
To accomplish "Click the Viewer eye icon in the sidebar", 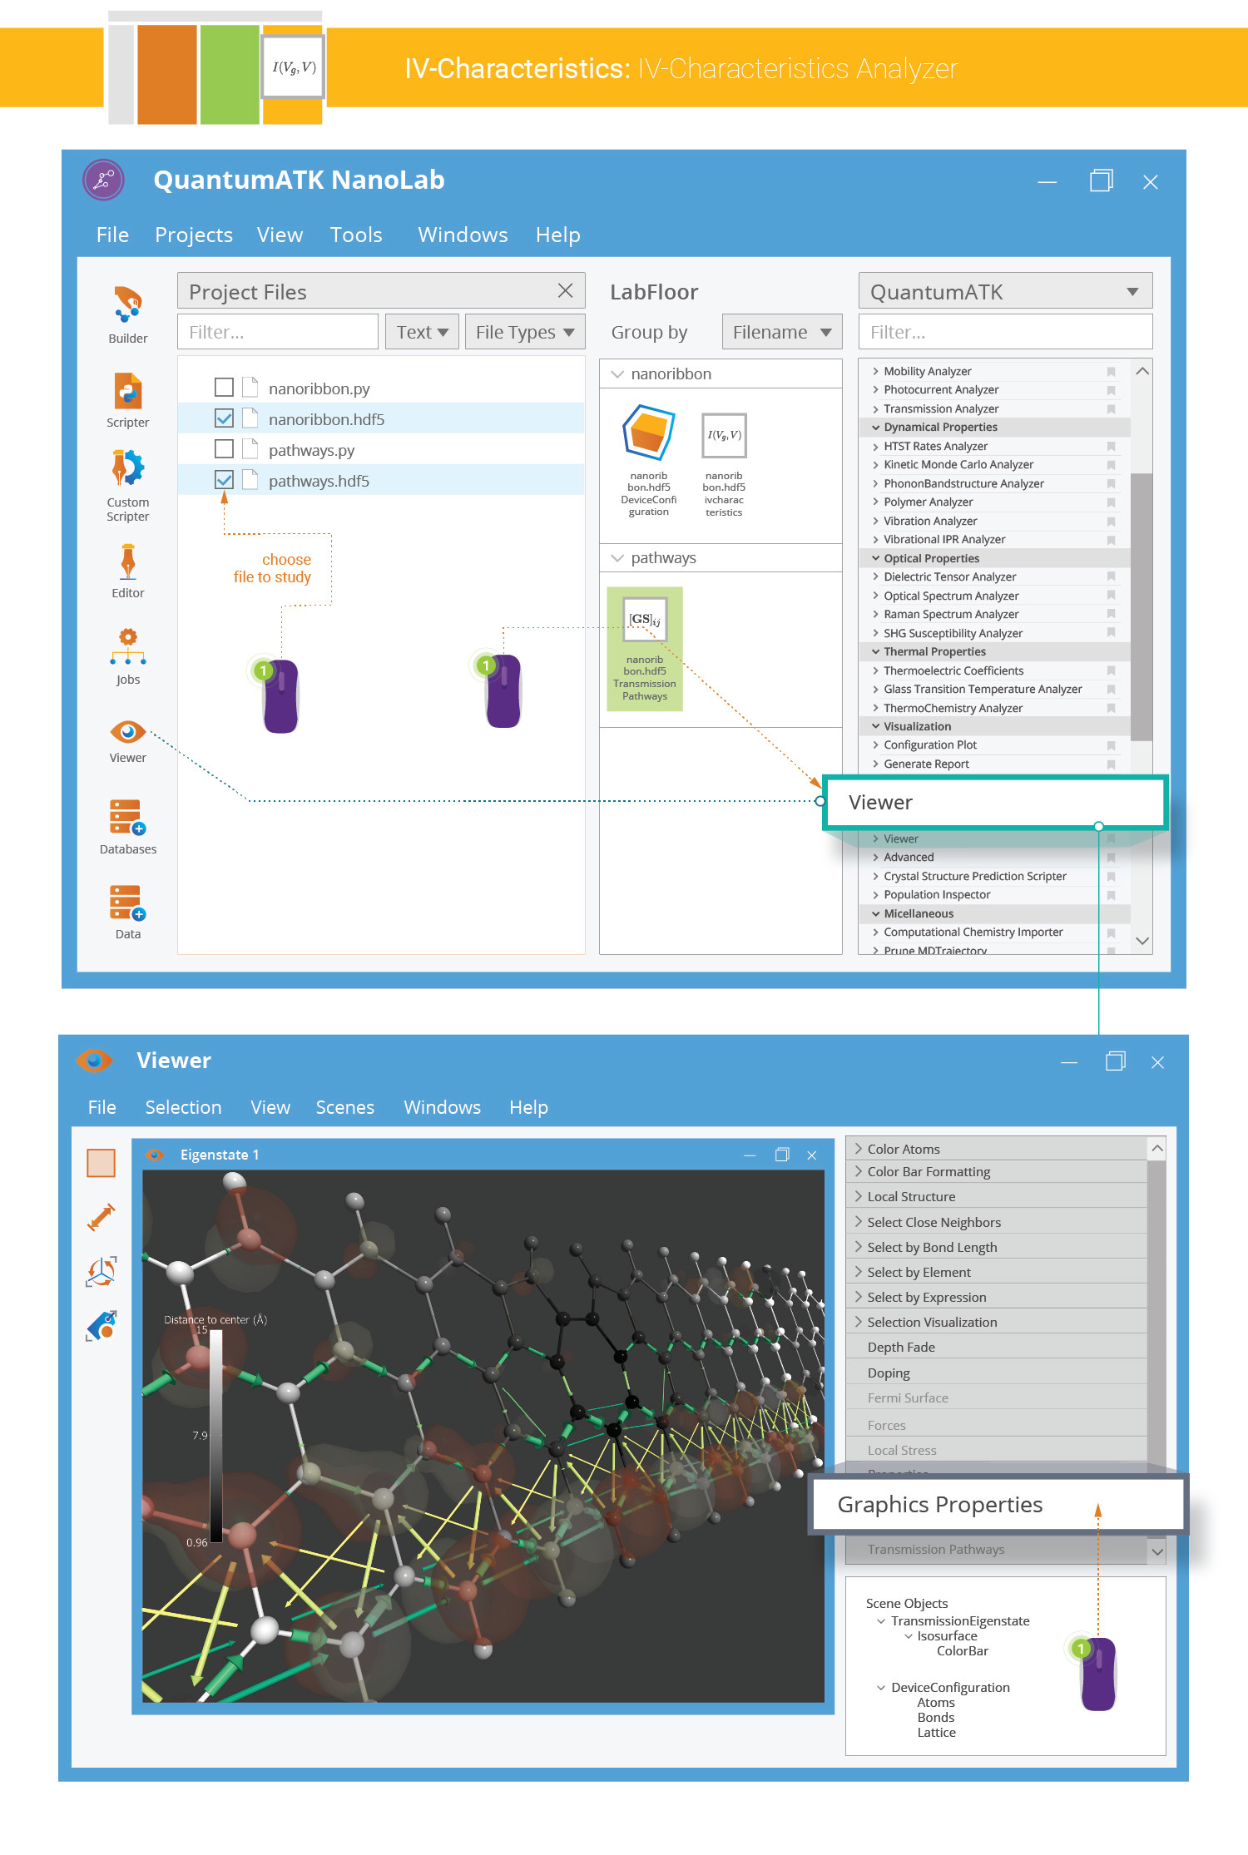I will pyautogui.click(x=127, y=732).
